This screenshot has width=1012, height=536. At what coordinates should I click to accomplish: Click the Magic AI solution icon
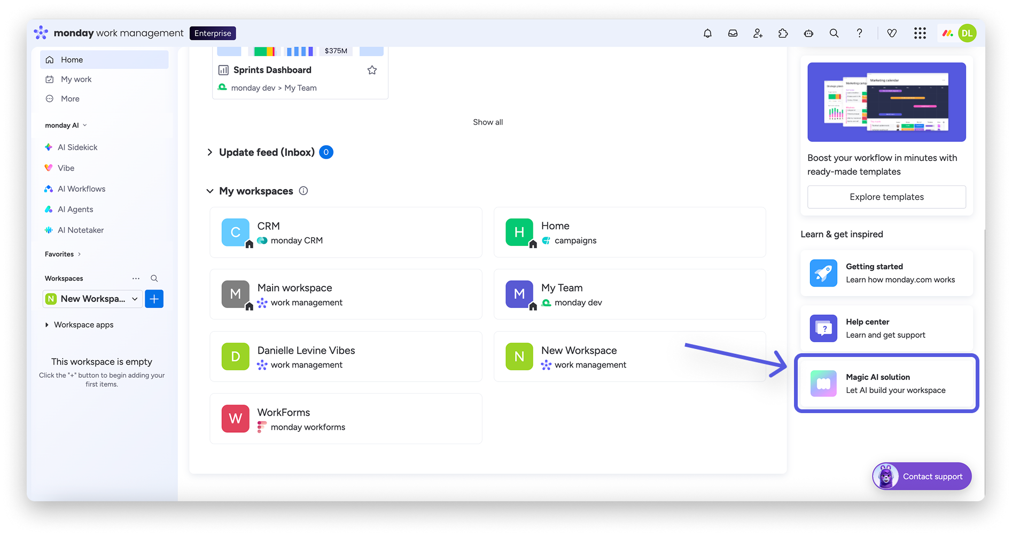tap(823, 384)
